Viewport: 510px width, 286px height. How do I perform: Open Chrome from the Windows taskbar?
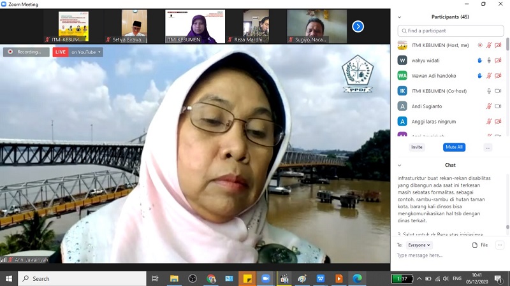click(x=211, y=279)
